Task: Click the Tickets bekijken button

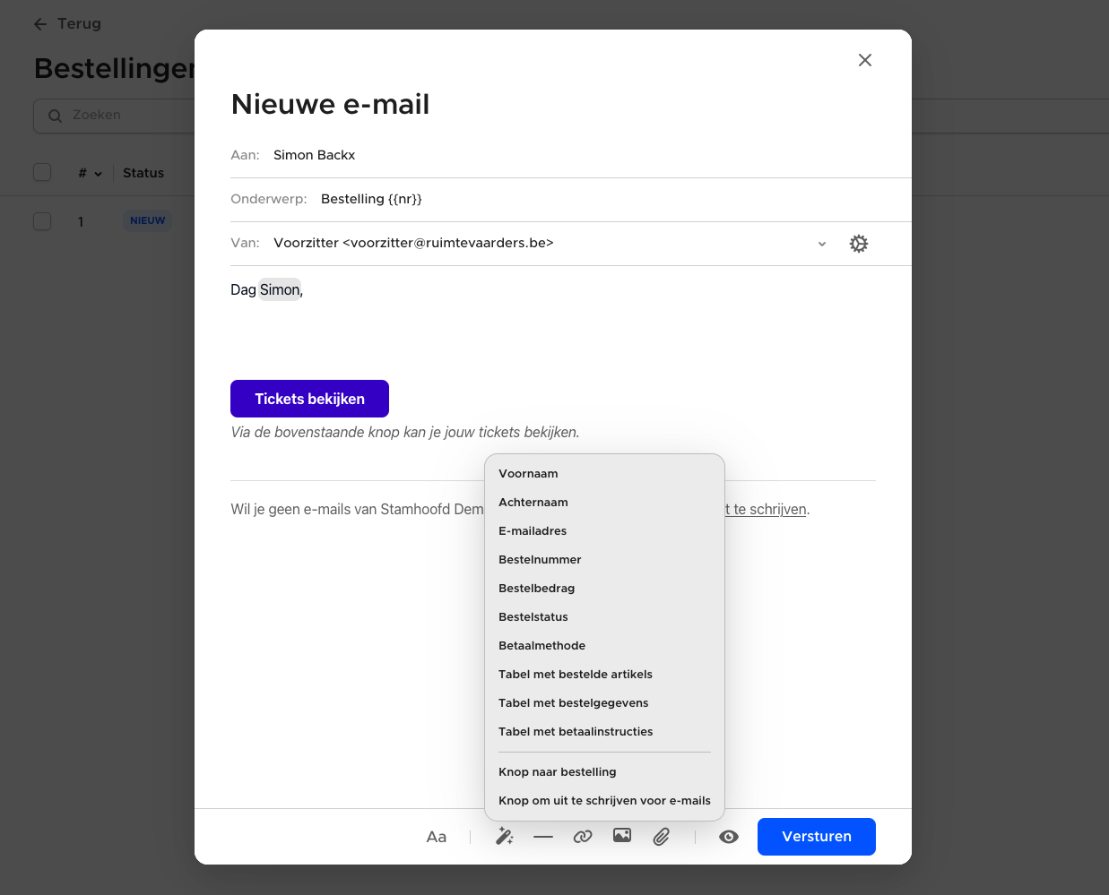Action: (309, 399)
